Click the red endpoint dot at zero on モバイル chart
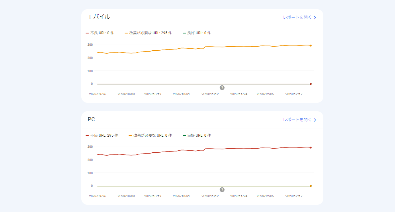Screen dimensions: 395x212 point(311,84)
